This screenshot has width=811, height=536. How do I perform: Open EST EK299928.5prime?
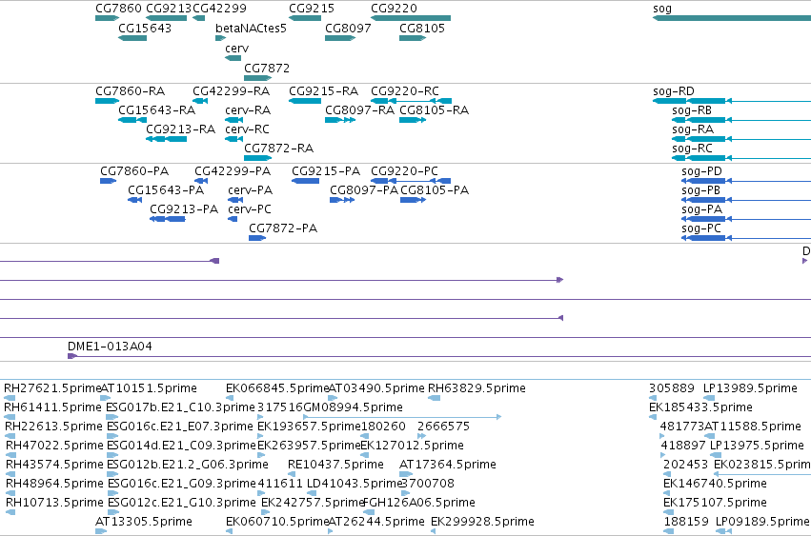(x=434, y=531)
